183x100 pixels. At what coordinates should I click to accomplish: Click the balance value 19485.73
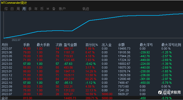[x=124, y=49]
